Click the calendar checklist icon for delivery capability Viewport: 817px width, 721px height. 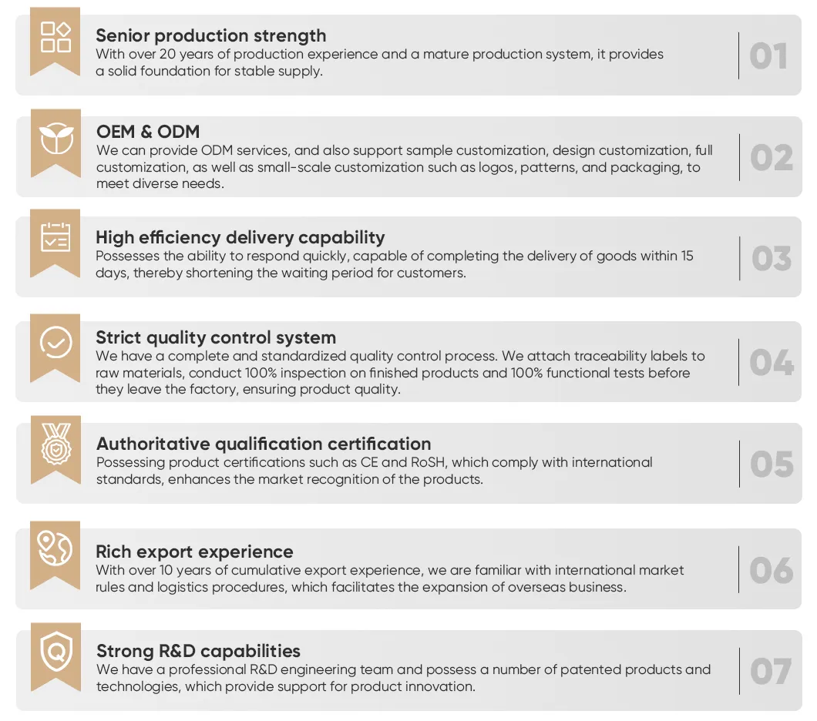[55, 238]
